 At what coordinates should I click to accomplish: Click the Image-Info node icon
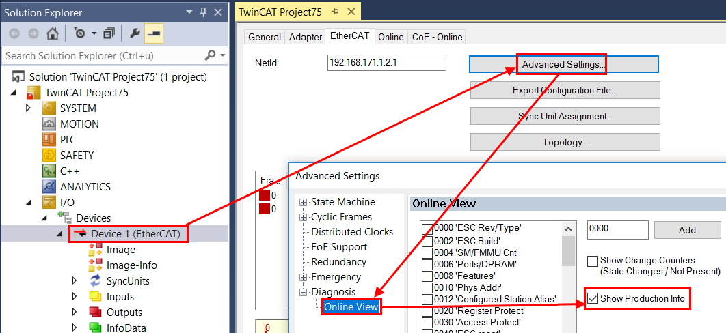(x=96, y=265)
